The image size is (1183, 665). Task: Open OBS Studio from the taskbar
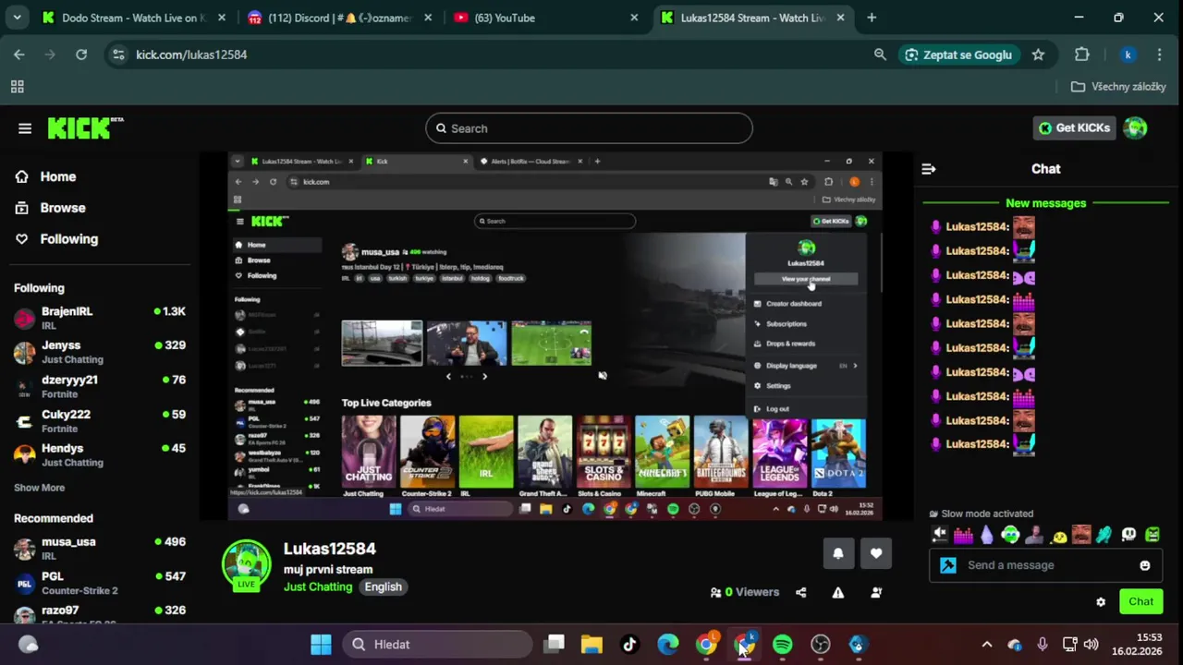820,645
